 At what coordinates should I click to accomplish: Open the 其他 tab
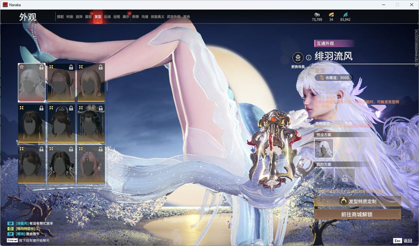click(187, 17)
